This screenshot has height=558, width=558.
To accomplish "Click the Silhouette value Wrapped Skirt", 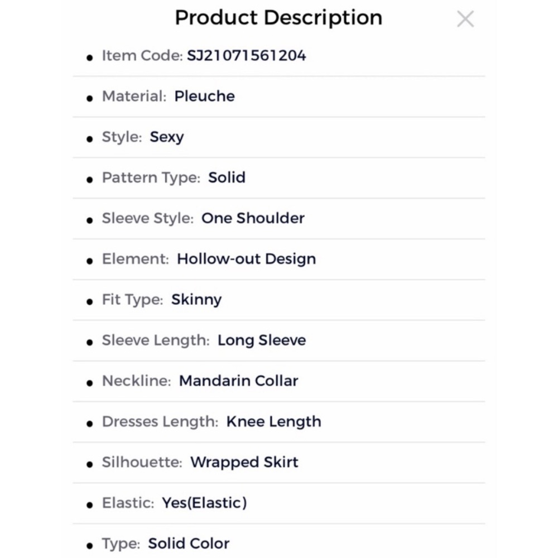I will (244, 462).
